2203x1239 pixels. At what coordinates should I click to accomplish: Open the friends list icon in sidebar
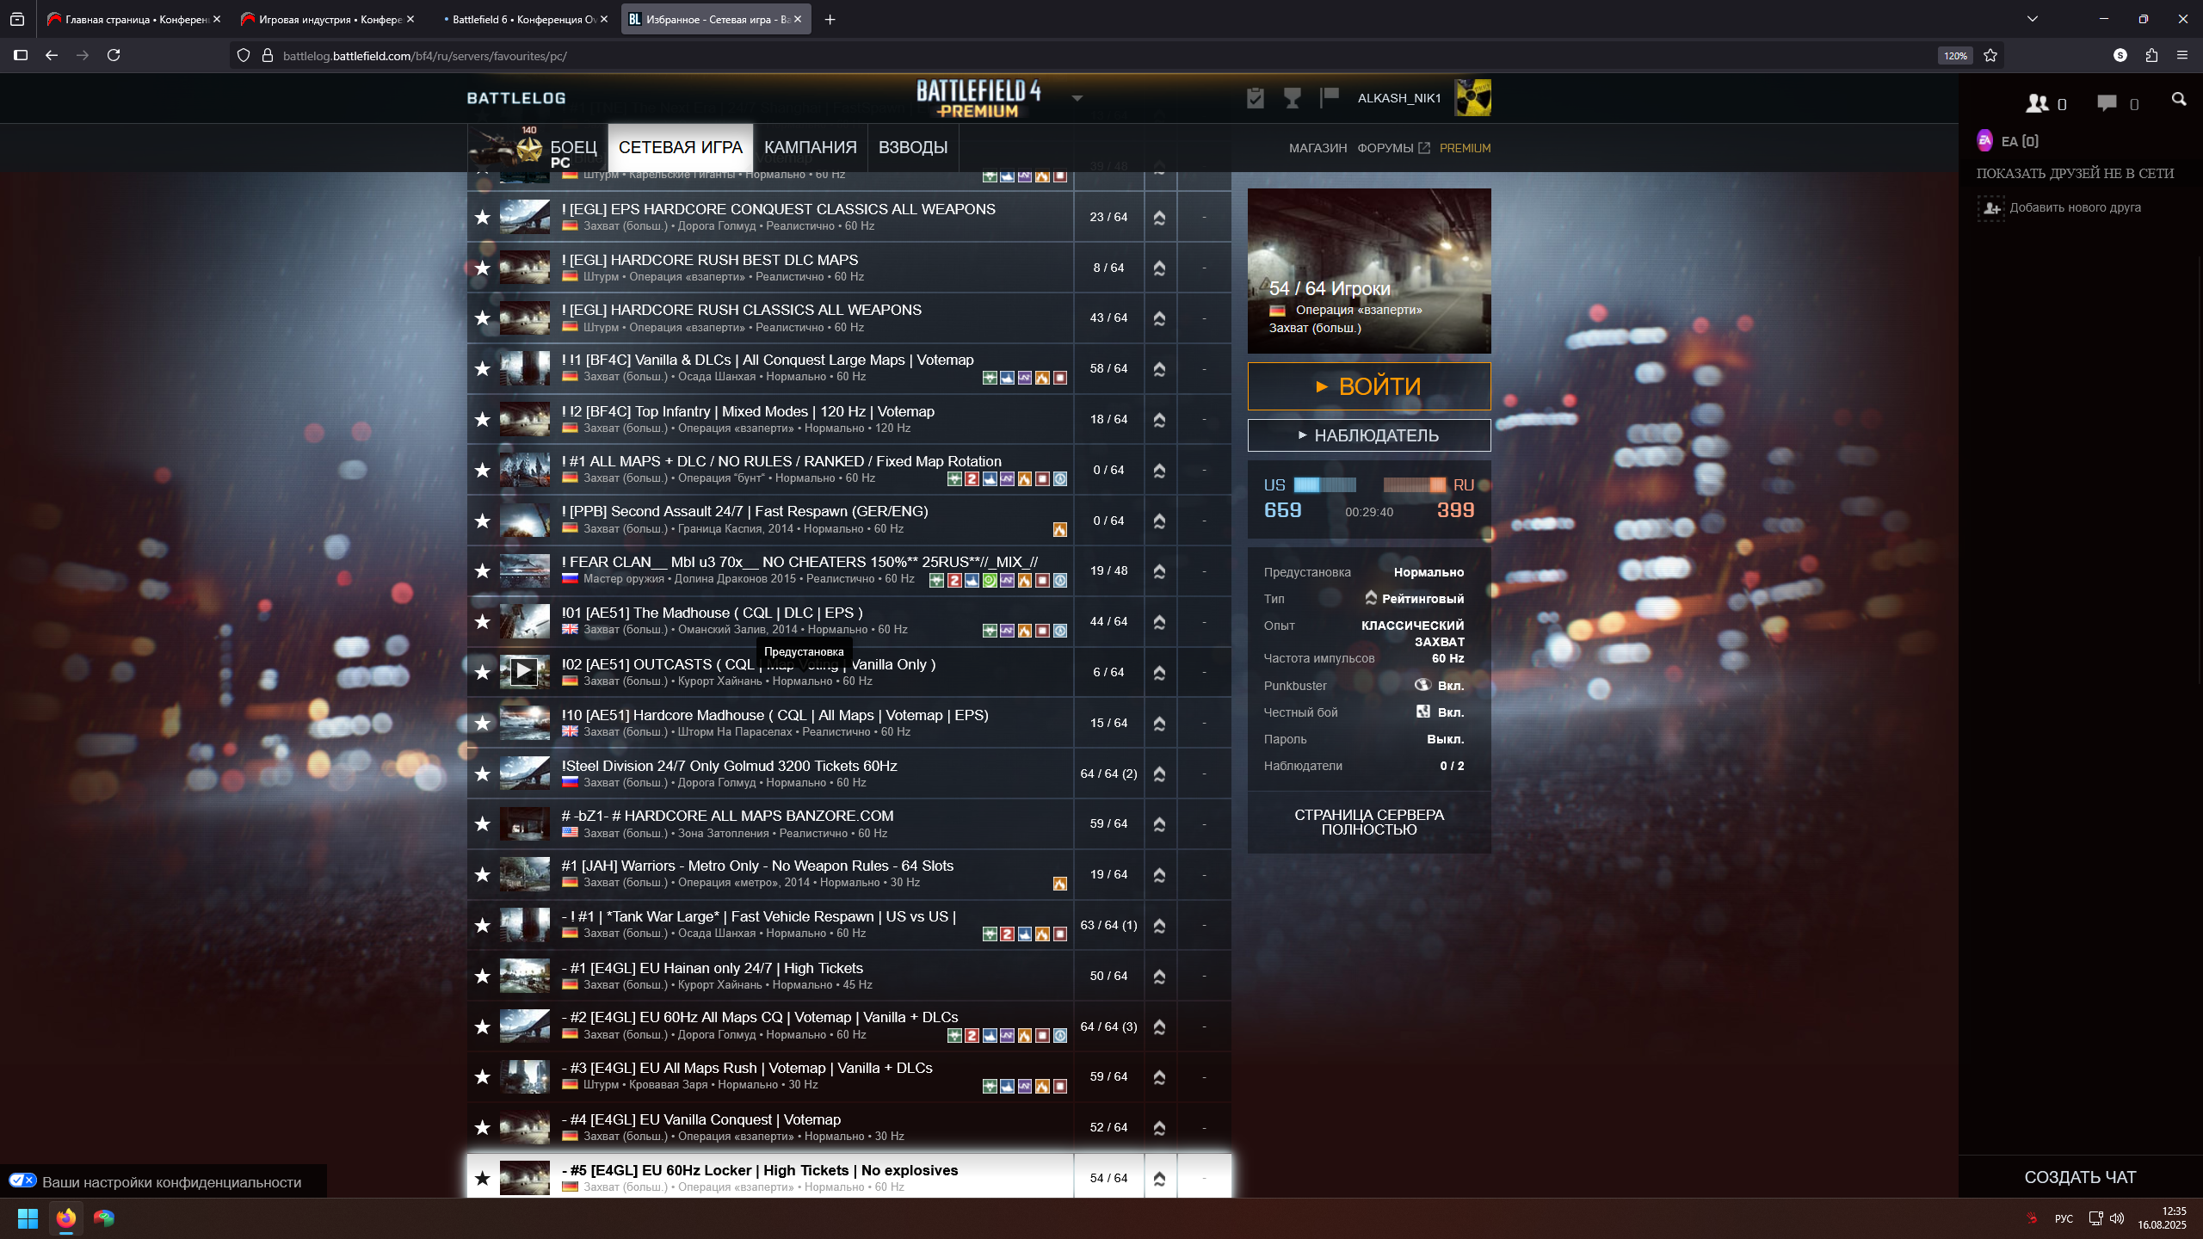pyautogui.click(x=2037, y=103)
